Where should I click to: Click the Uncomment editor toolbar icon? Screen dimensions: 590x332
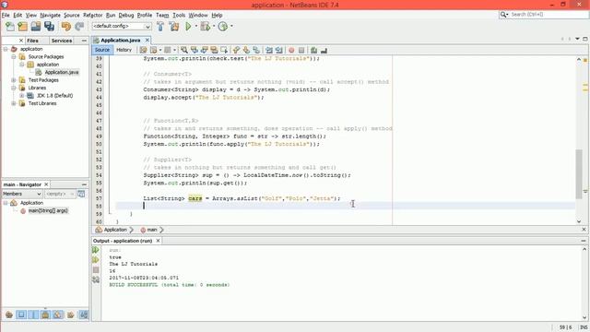tap(324, 50)
